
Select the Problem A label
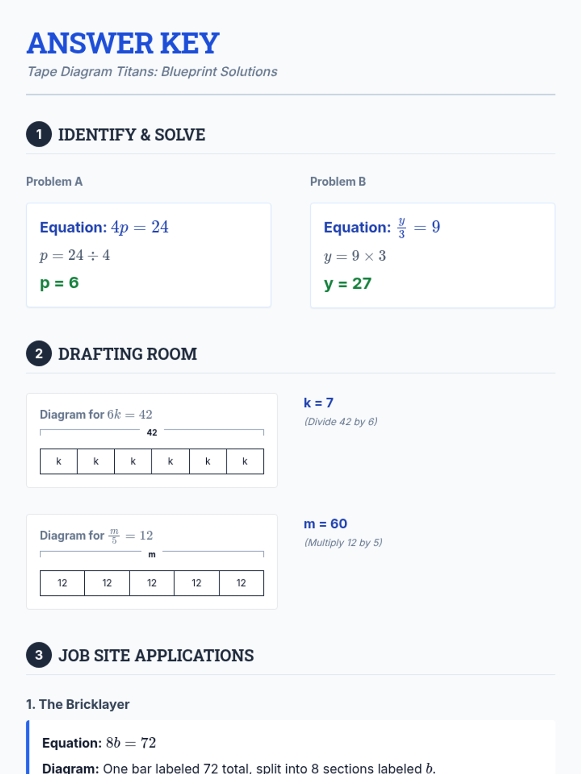point(54,181)
